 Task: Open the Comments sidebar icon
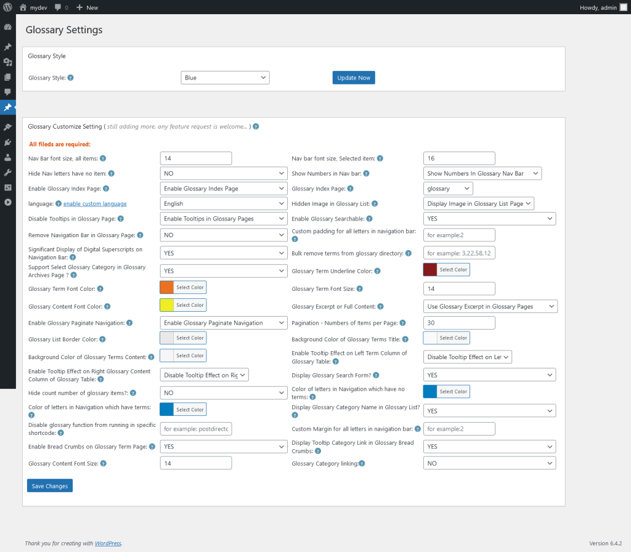click(7, 92)
